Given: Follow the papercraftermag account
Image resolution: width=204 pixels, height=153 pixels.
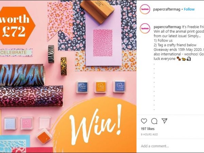Looking at the screenshot, I should click(x=189, y=9).
